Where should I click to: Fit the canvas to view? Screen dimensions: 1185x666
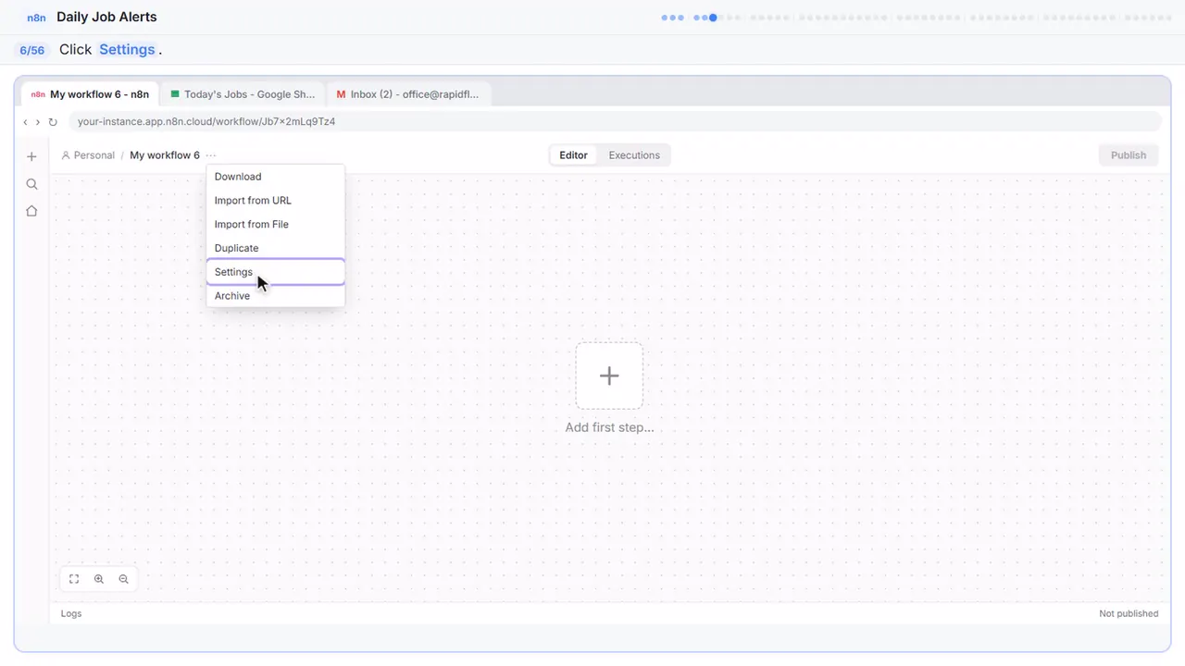(x=74, y=579)
